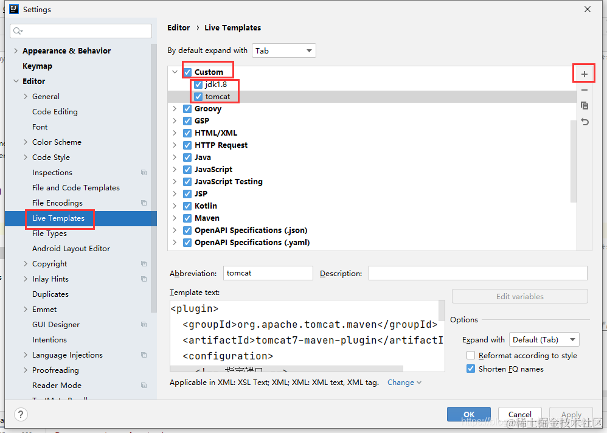Click the Copyright project-level settings icon
This screenshot has height=433, width=607.
point(144,263)
